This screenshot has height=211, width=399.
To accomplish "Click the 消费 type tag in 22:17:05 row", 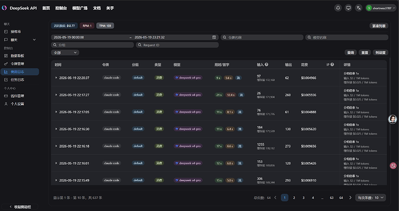I will pos(159,112).
